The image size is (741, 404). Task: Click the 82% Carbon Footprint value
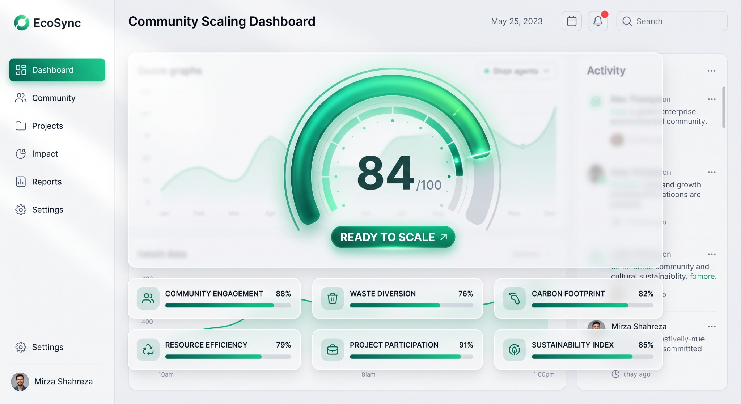click(646, 294)
